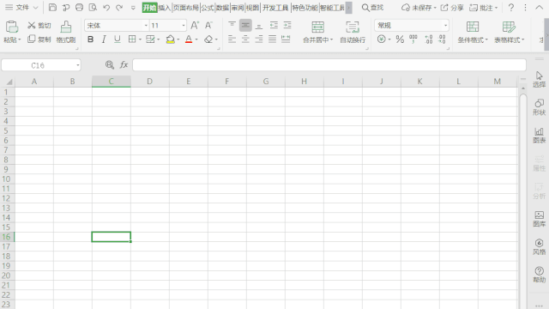This screenshot has width=549, height=309.
Task: Switch to the 开始 Home tab
Action: pos(149,8)
